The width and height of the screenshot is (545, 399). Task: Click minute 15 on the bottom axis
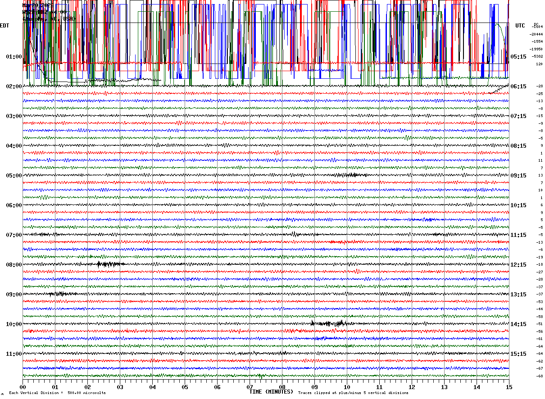point(509,387)
